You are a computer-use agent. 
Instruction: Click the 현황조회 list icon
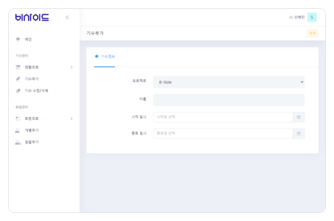[x=18, y=67]
